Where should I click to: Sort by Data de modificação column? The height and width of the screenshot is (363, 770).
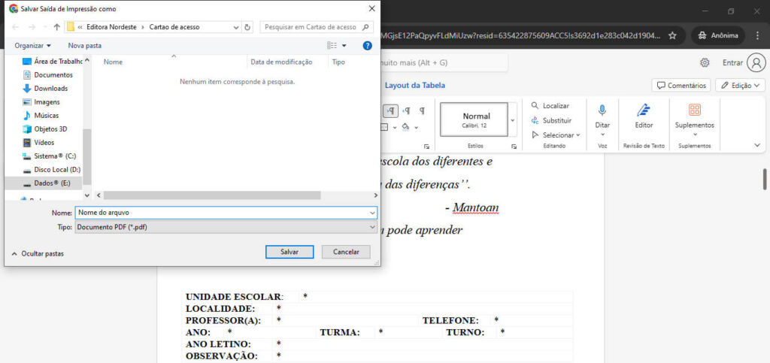coord(281,62)
